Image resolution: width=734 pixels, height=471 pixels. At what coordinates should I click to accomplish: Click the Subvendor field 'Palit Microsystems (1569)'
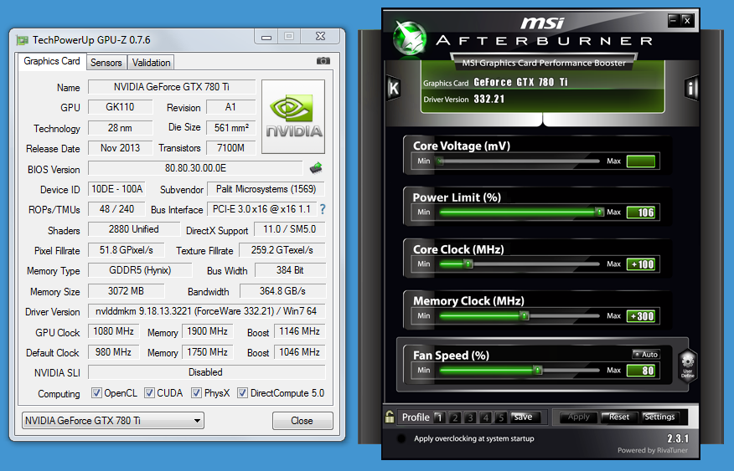click(266, 189)
